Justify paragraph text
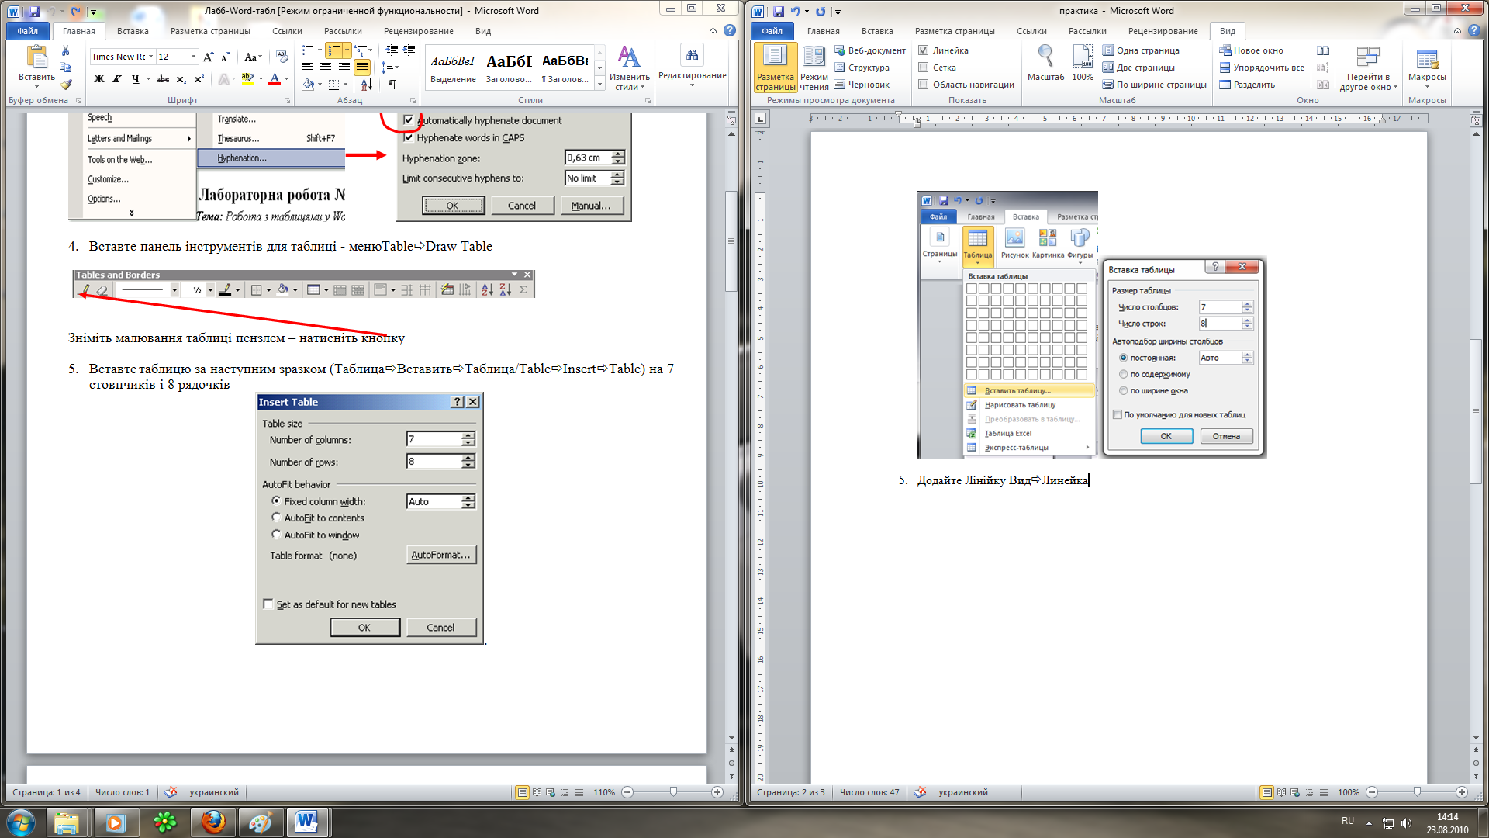The height and width of the screenshot is (838, 1489). click(361, 68)
